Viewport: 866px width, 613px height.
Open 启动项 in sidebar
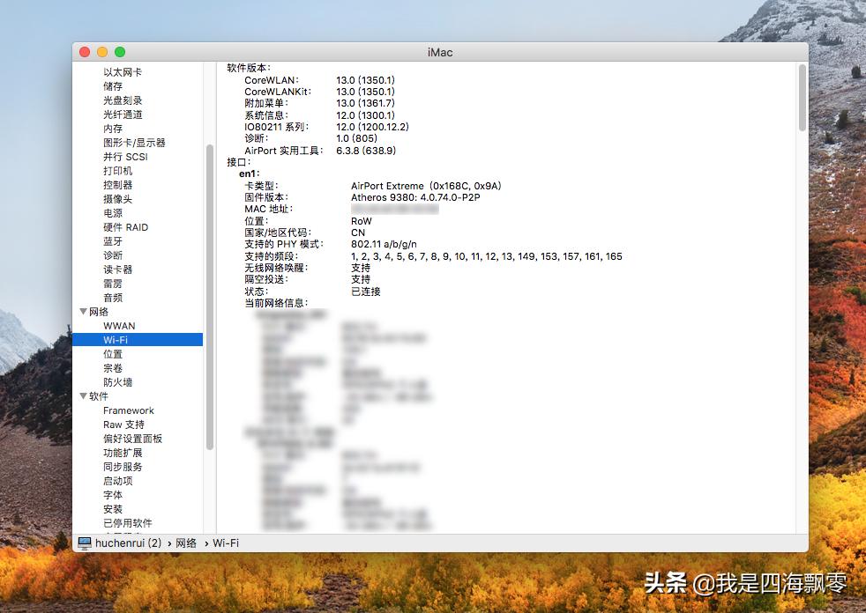(x=117, y=481)
